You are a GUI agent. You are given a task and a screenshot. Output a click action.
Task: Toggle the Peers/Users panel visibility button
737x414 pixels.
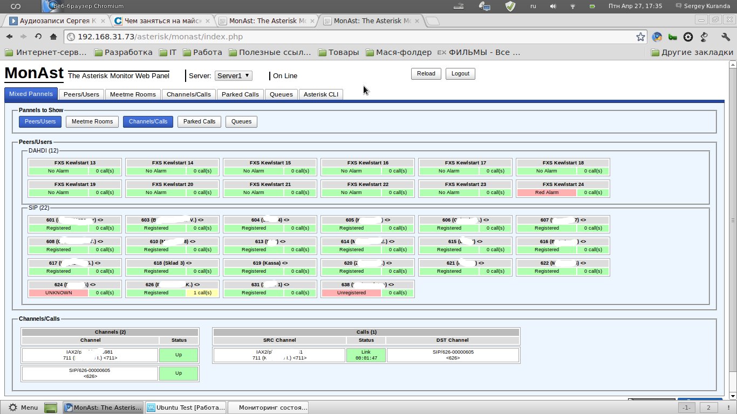tap(40, 122)
